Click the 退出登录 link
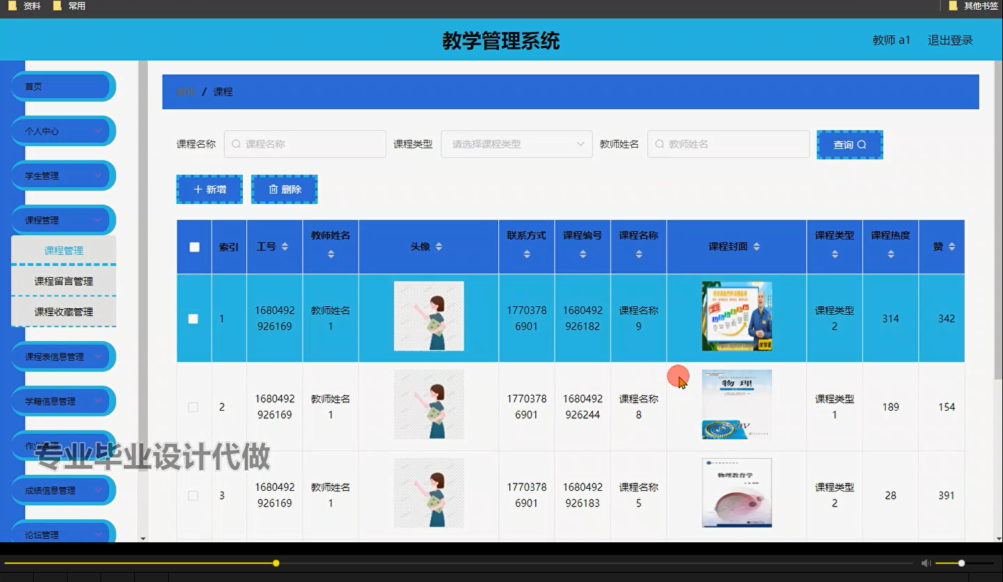 tap(949, 40)
